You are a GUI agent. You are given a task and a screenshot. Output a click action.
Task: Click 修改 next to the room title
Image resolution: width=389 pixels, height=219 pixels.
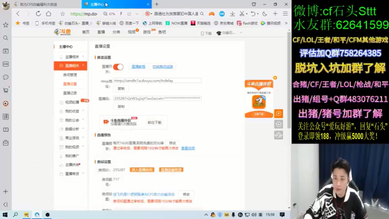(x=186, y=194)
